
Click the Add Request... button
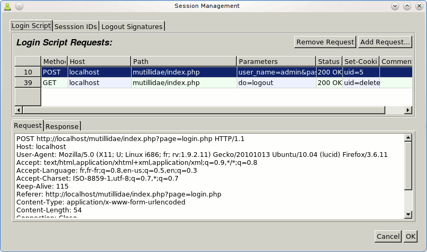385,42
